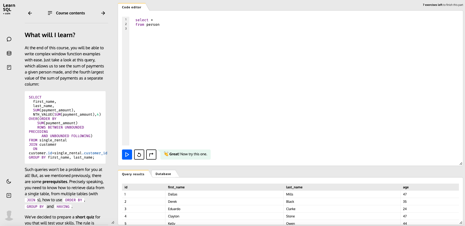Click the 'What will I learn?' heading
Screen dimensions: 465x226
[x=50, y=35]
